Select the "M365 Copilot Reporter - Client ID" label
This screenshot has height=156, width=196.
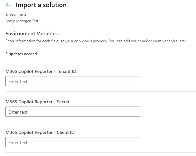click(x=40, y=132)
